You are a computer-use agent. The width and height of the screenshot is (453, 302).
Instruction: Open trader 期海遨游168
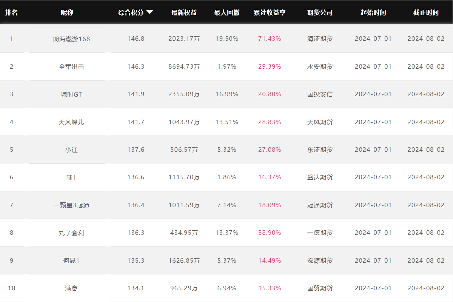71,39
